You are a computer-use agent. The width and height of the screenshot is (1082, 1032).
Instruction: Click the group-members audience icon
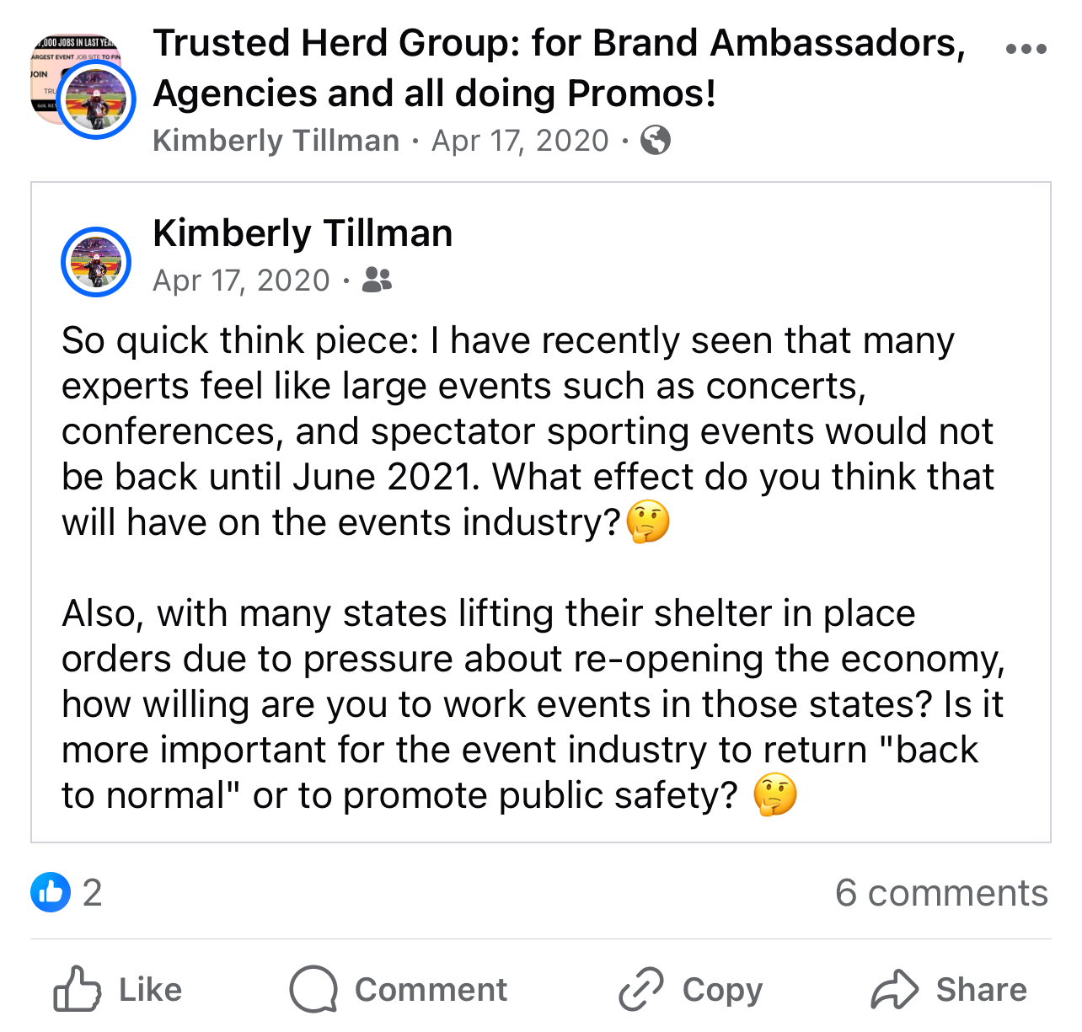pos(377,280)
